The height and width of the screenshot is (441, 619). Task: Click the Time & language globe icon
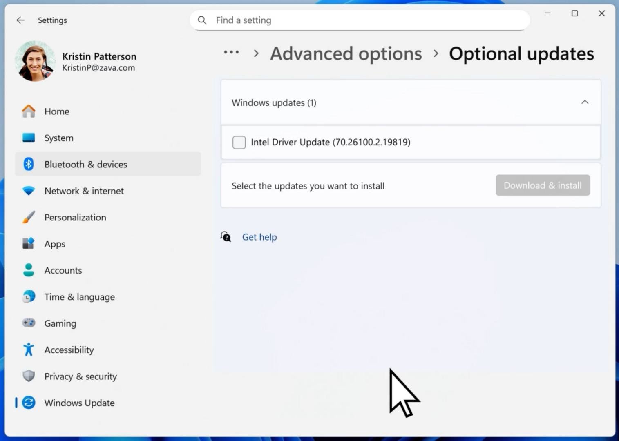pos(29,297)
